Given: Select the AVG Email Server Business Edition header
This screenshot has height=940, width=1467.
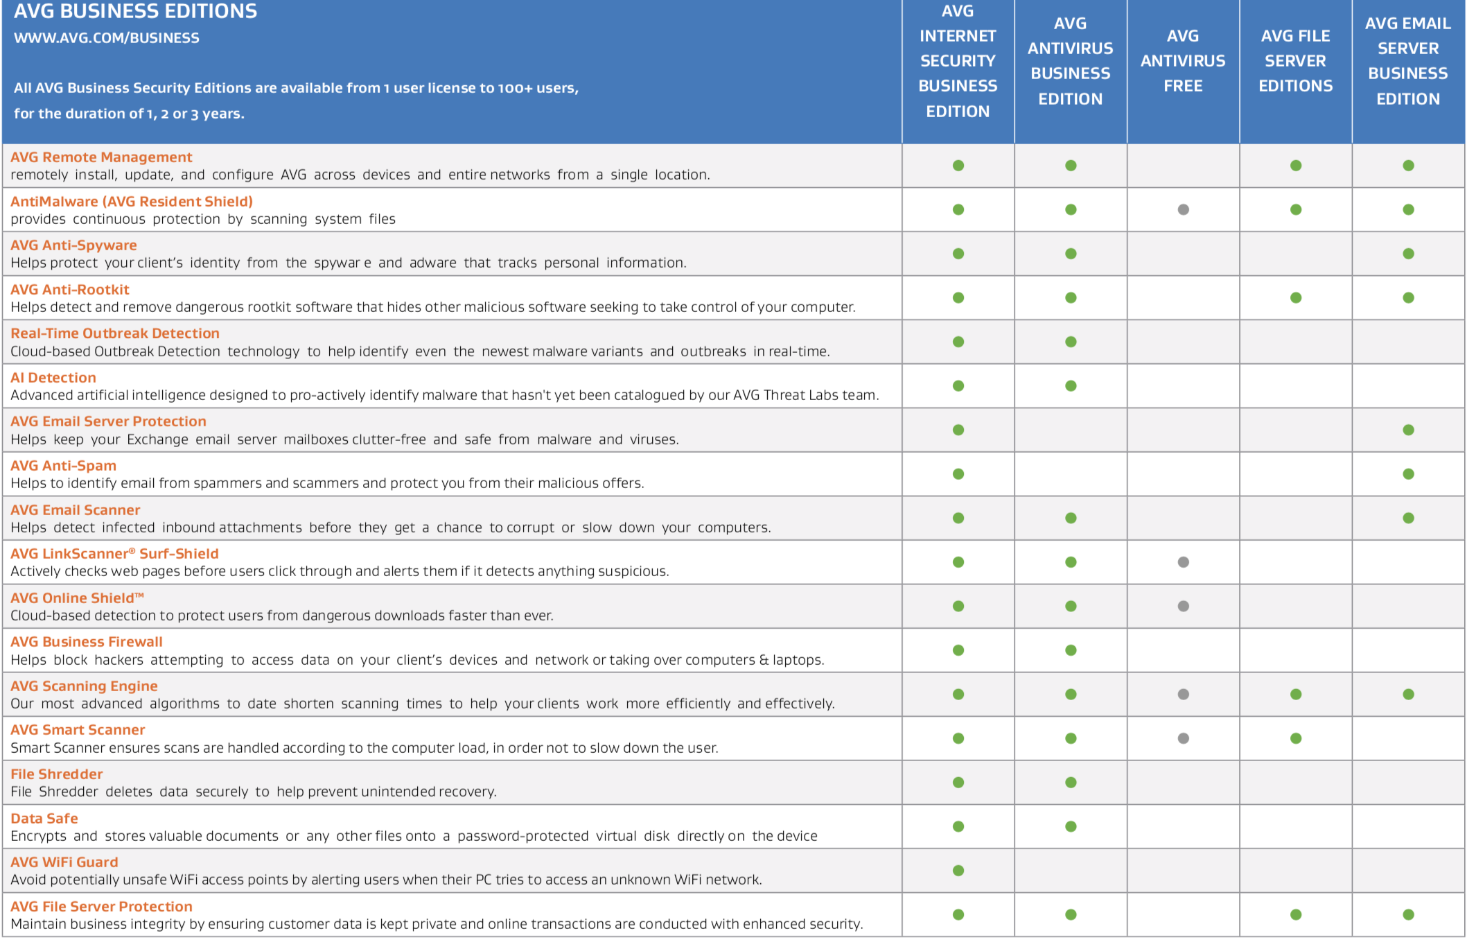Looking at the screenshot, I should point(1408,61).
